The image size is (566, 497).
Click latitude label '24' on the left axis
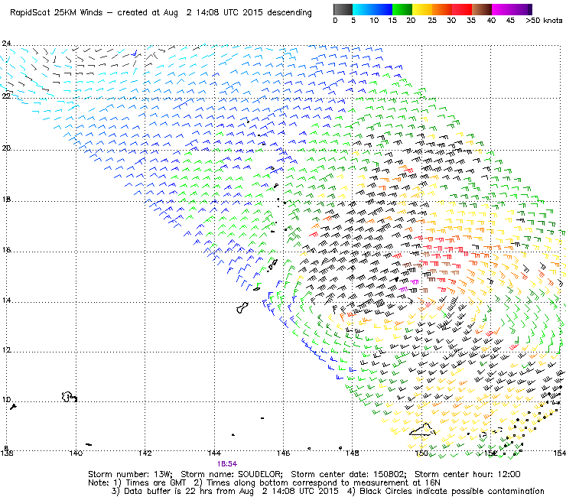click(x=6, y=44)
